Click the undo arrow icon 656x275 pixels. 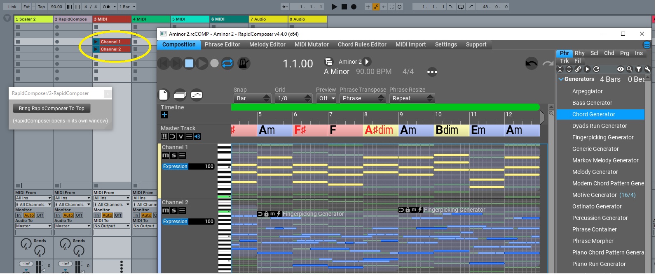click(x=532, y=63)
